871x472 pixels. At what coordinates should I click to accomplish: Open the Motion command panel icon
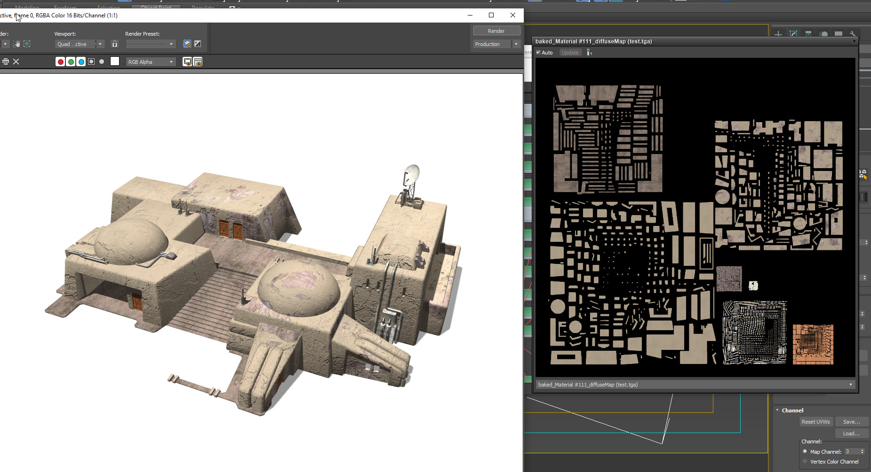pyautogui.click(x=823, y=34)
